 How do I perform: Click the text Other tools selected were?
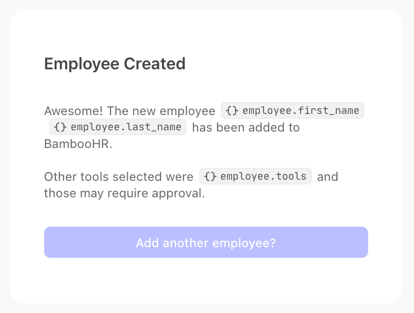(x=119, y=177)
